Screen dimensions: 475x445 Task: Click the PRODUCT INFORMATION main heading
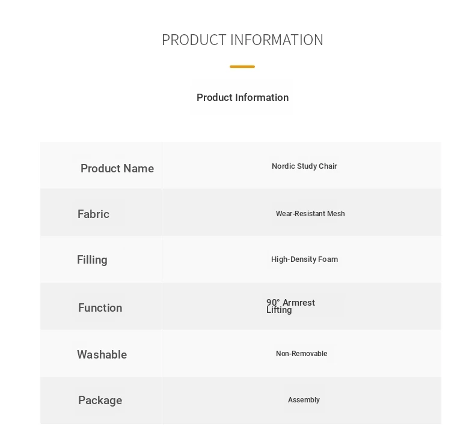(242, 40)
